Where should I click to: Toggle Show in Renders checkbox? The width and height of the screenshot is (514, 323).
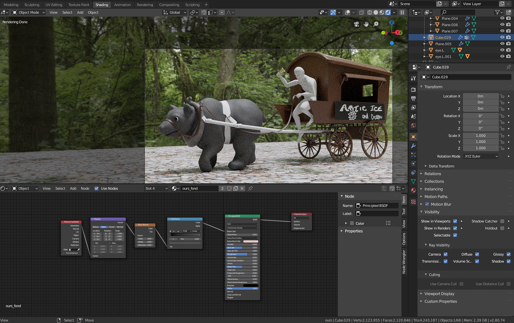455,228
